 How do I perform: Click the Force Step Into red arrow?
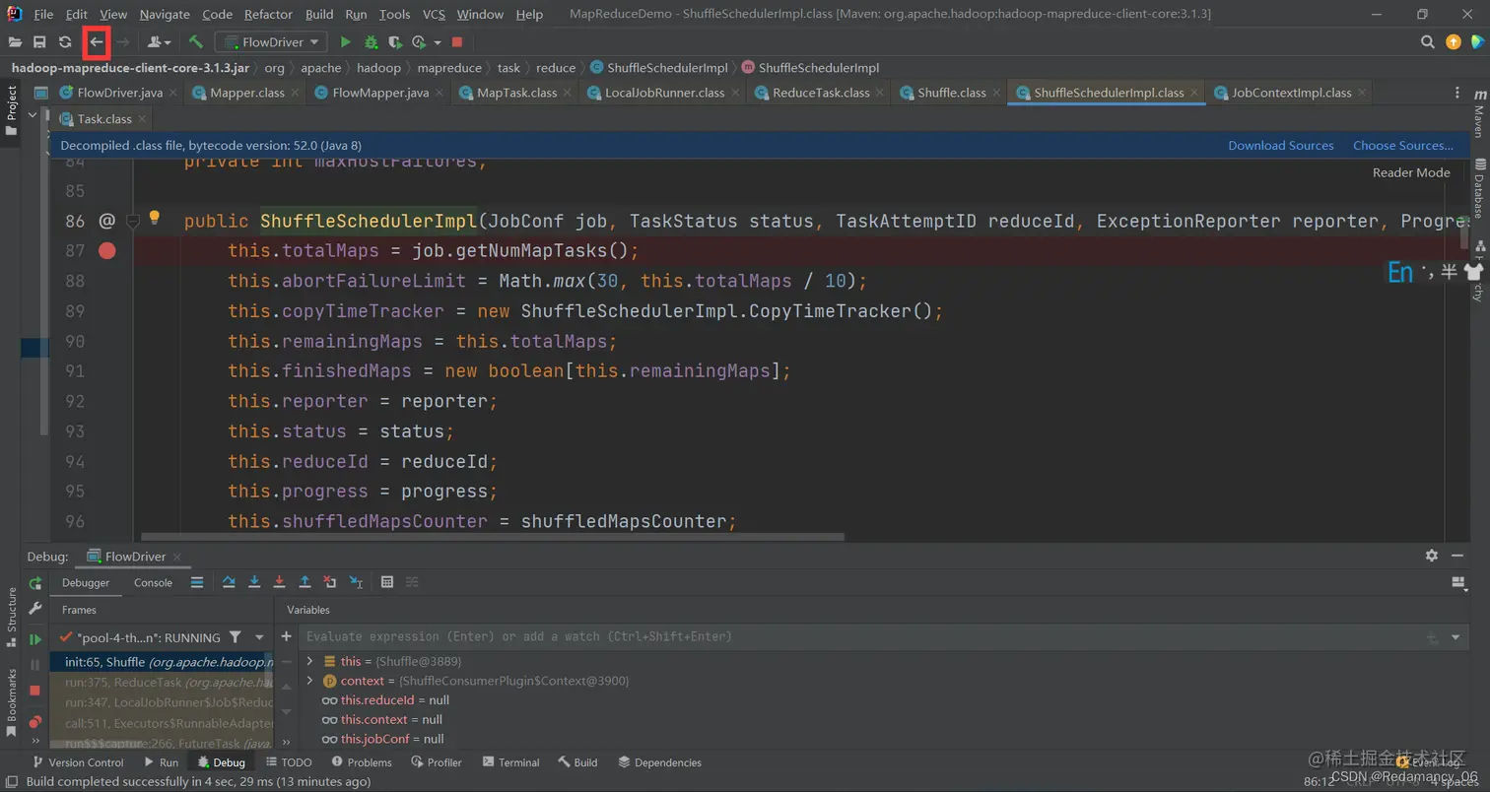[x=280, y=582]
